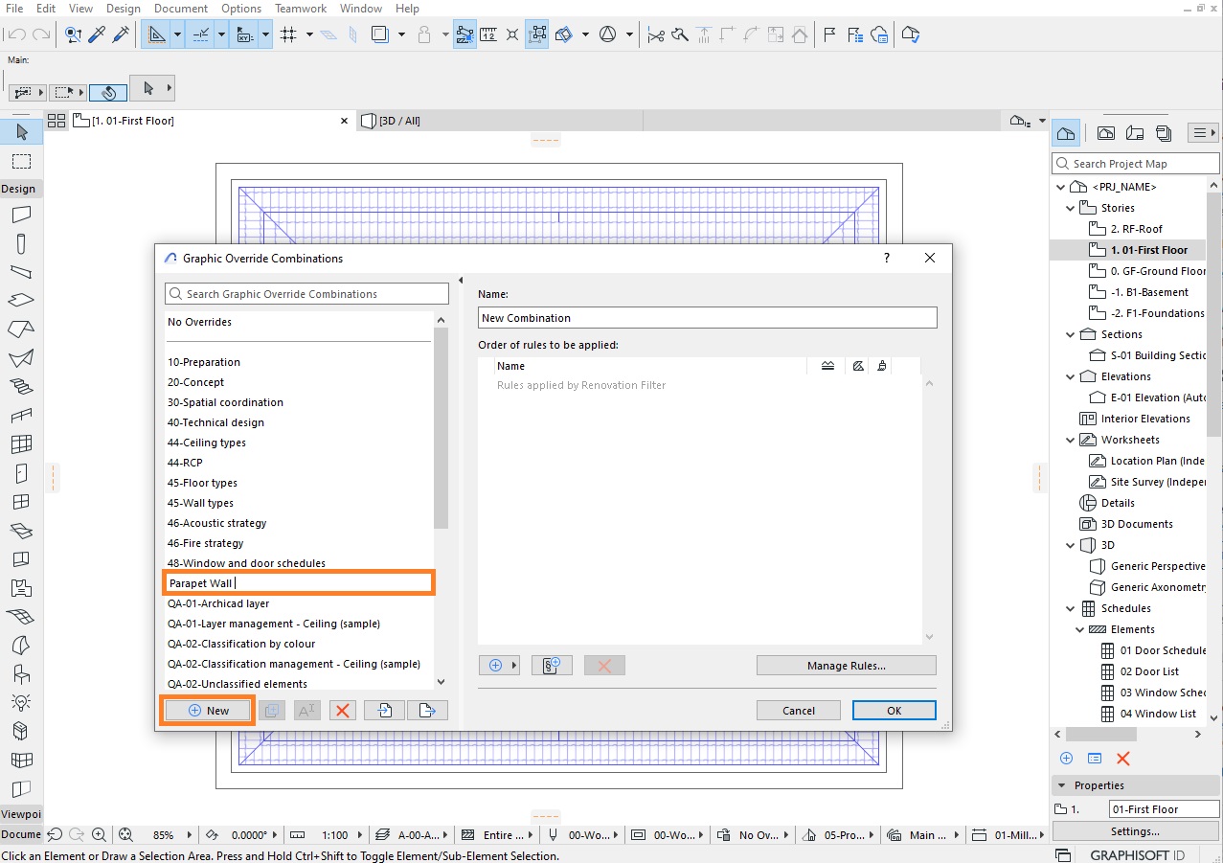This screenshot has width=1223, height=863.
Task: Click the GRAPHISOFT ID button
Action: click(x=1136, y=854)
